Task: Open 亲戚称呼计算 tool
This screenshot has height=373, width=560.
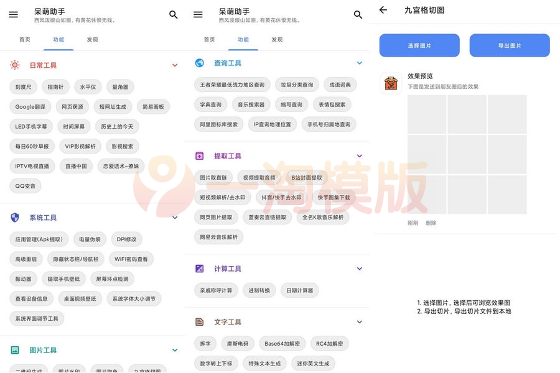Action: [x=216, y=290]
